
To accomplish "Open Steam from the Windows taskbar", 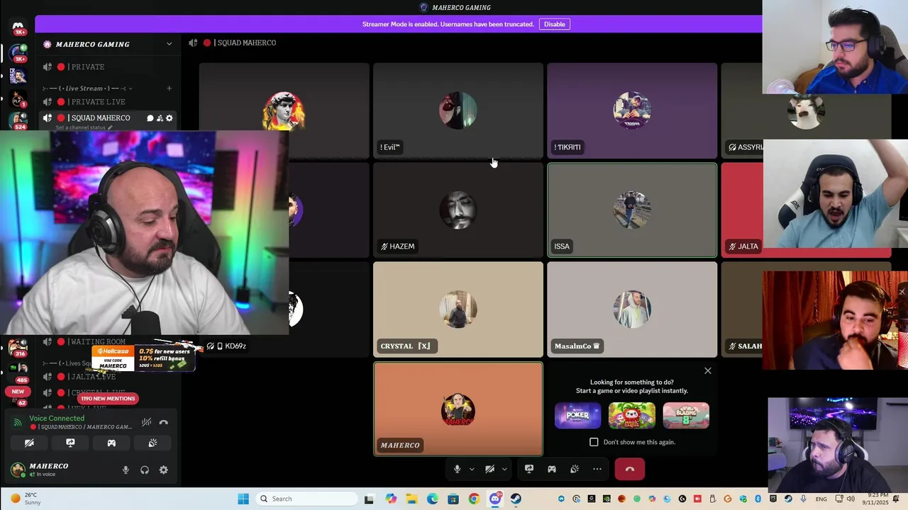I will pos(516,499).
